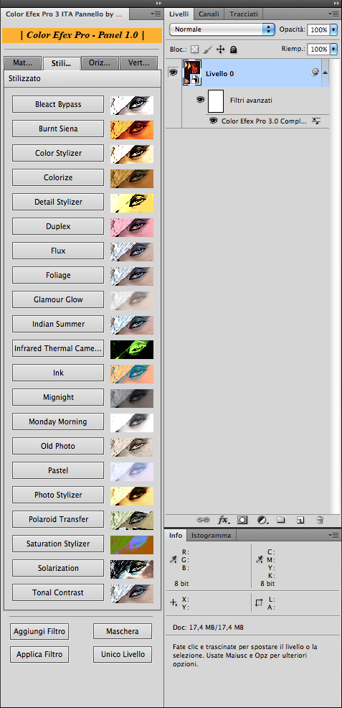Click the LA selection size icon in Info

(x=259, y=602)
